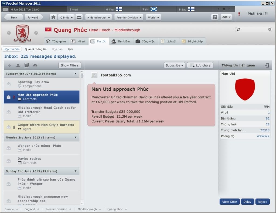Click the Back button
The width and height of the screenshot is (276, 213).
pyautogui.click(x=14, y=18)
